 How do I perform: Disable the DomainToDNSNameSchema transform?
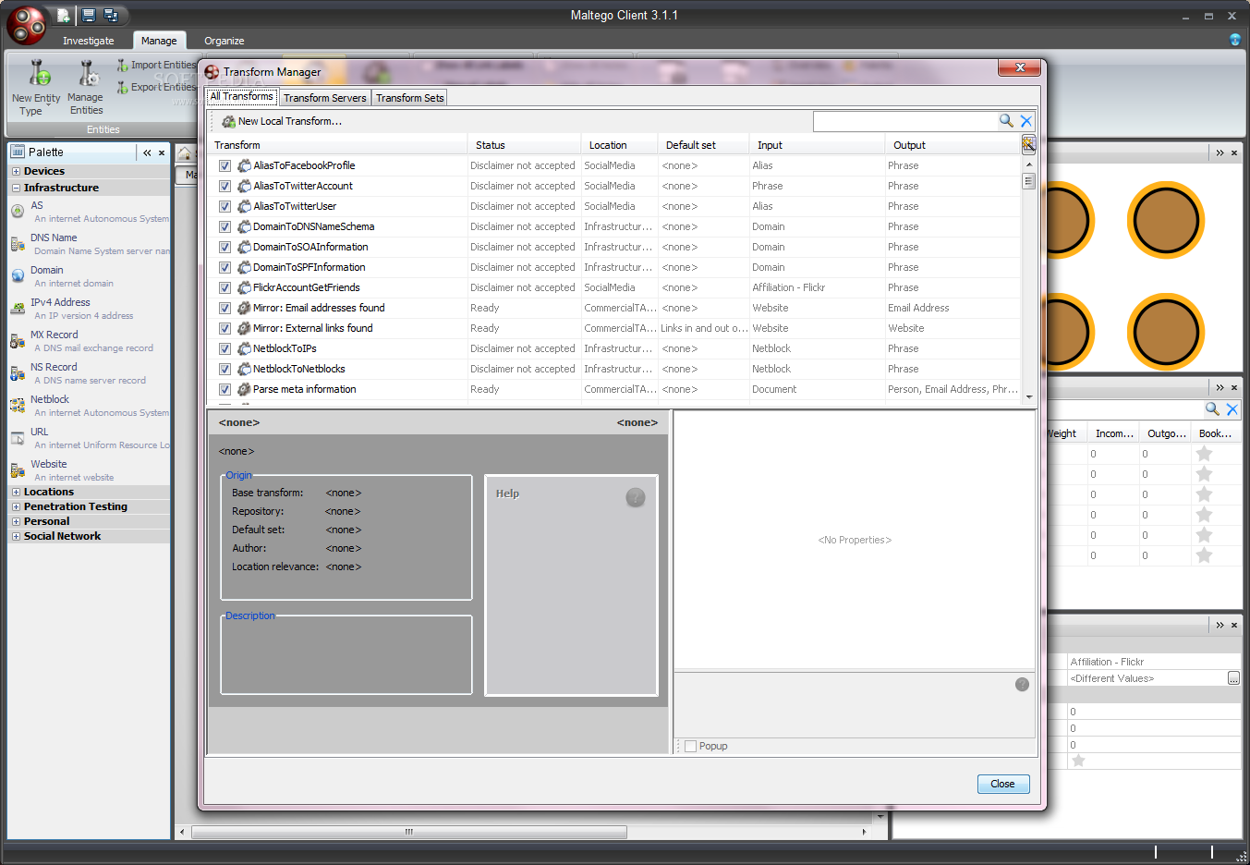click(x=225, y=226)
